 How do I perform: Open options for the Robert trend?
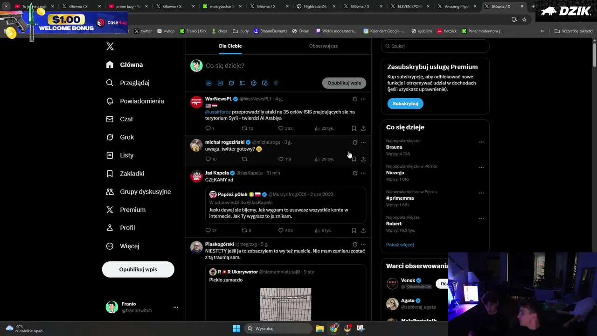pos(481,218)
